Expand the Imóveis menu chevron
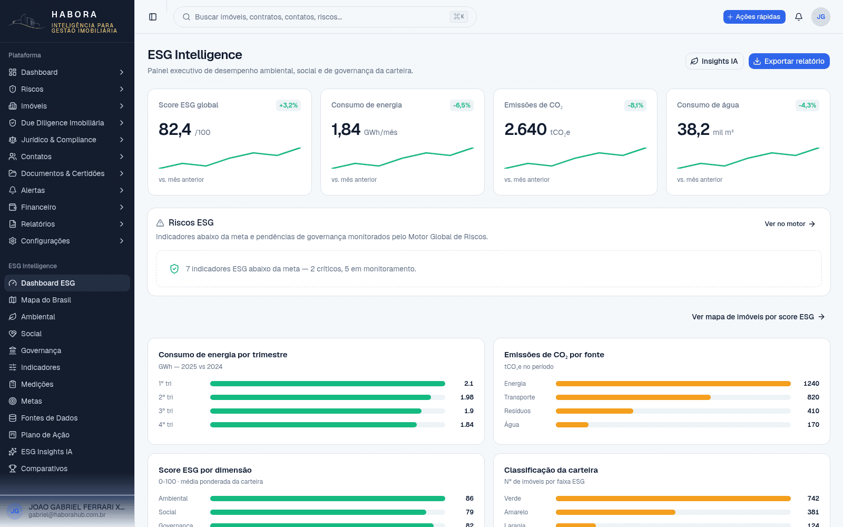 point(122,106)
